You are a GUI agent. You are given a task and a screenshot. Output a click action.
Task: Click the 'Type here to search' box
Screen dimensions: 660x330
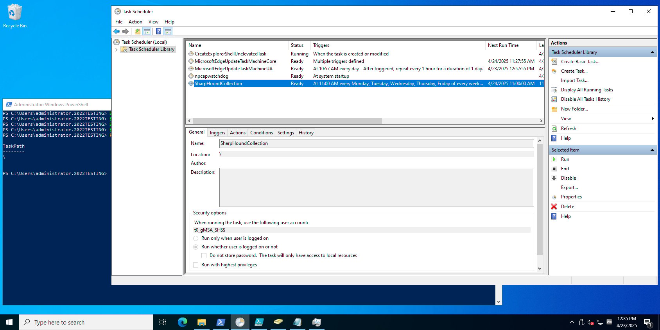click(86, 322)
